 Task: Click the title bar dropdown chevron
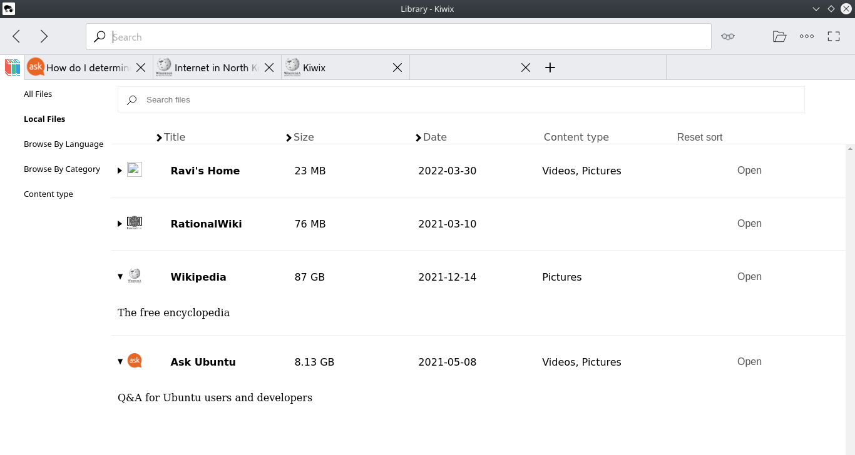[816, 9]
